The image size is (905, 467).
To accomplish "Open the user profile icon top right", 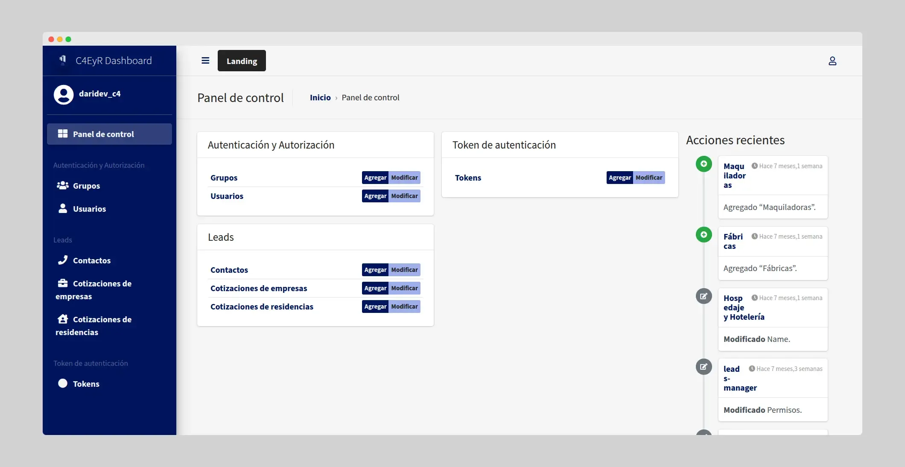I will 832,61.
